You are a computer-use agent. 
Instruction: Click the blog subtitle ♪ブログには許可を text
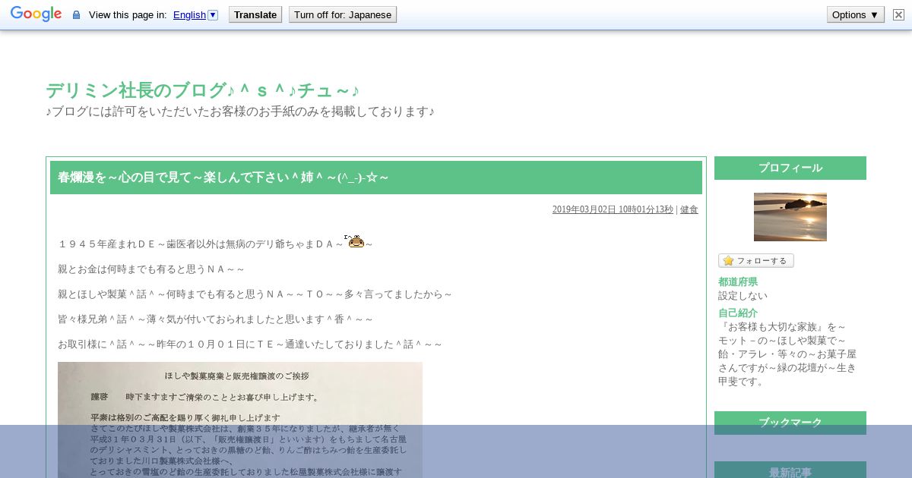[x=240, y=112]
